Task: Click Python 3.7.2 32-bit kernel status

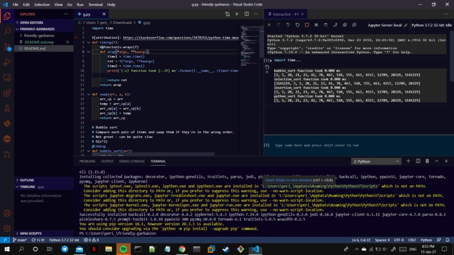Action: tap(431, 25)
